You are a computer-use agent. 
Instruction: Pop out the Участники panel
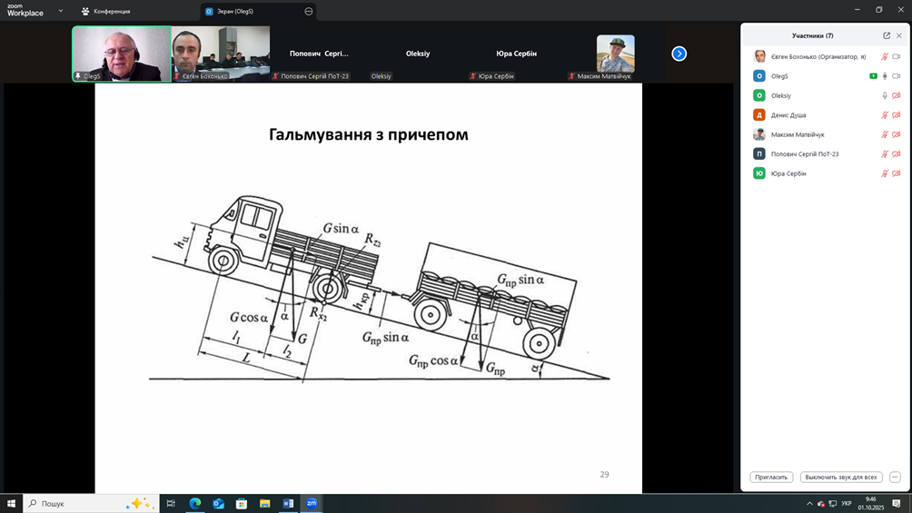click(887, 36)
